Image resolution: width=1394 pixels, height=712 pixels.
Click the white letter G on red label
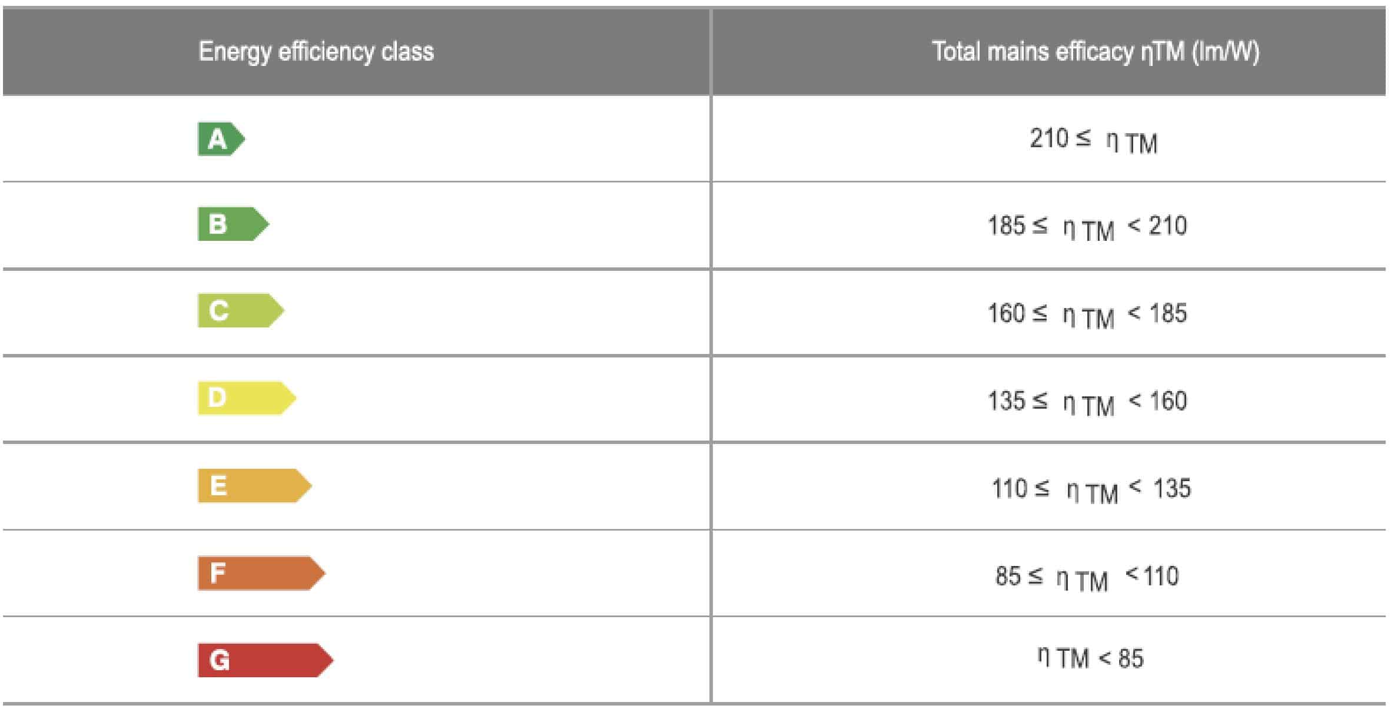tap(220, 660)
